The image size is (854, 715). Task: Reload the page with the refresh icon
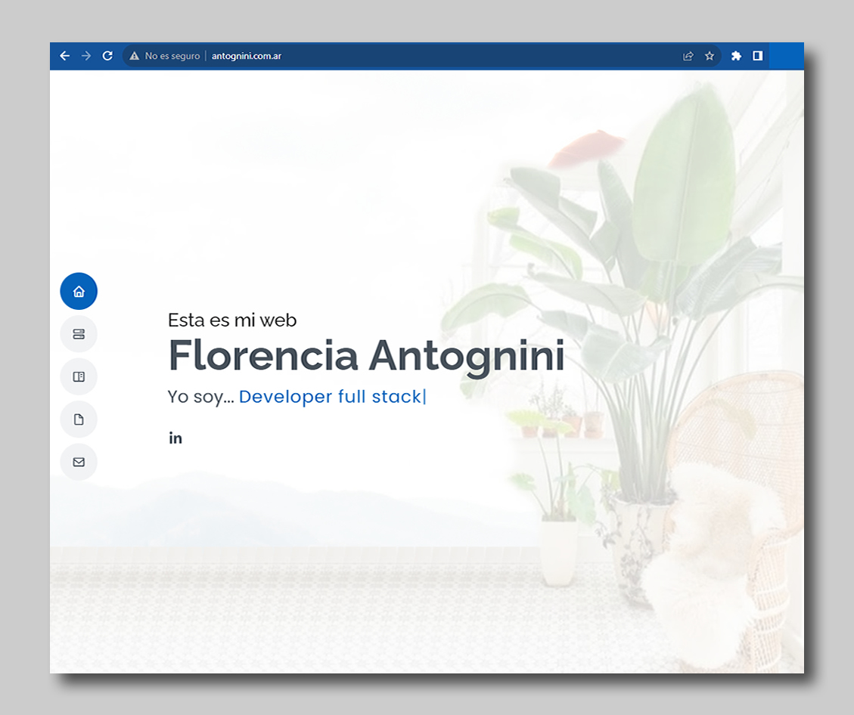click(108, 55)
